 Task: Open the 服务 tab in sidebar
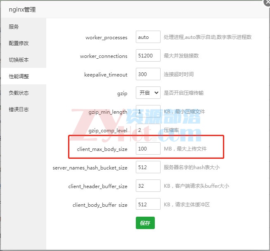[24, 27]
